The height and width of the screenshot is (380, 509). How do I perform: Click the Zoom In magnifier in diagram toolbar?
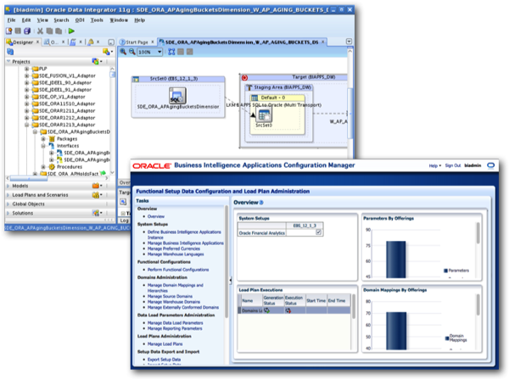click(x=123, y=52)
